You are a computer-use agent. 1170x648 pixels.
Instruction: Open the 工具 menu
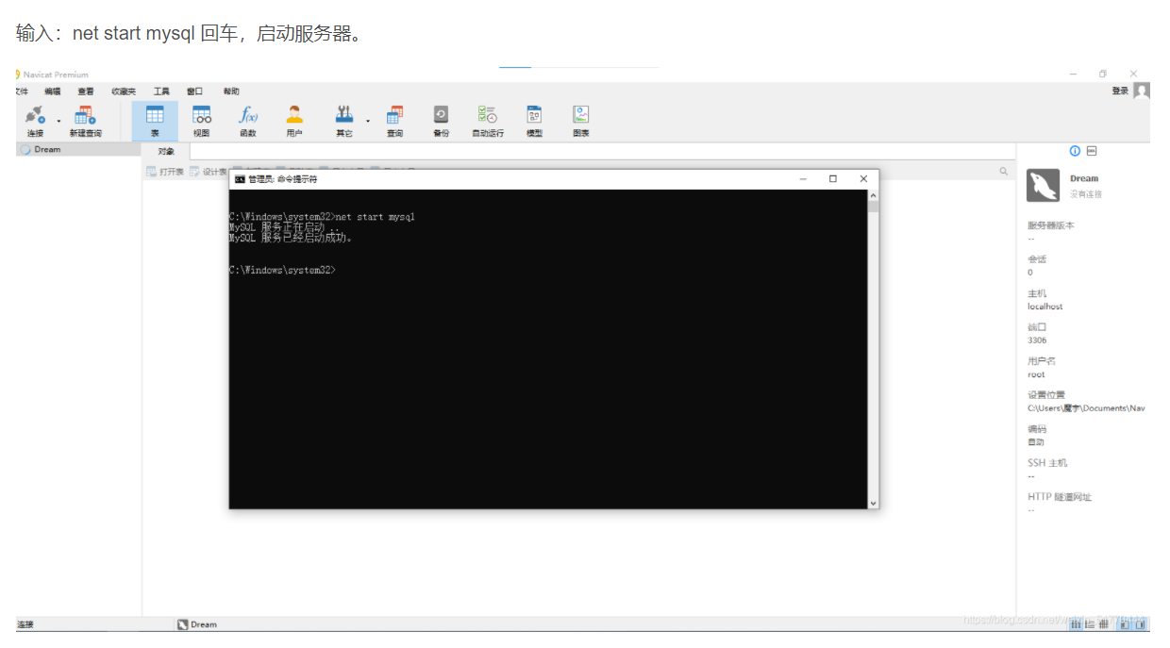[162, 91]
